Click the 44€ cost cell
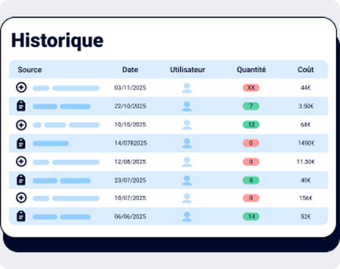This screenshot has height=269, width=340. pyautogui.click(x=306, y=88)
